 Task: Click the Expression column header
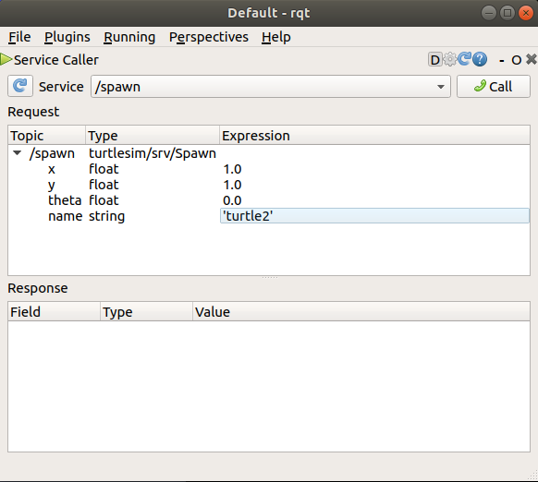point(374,136)
